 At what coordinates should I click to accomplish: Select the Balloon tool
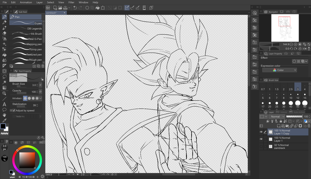tap(4, 110)
